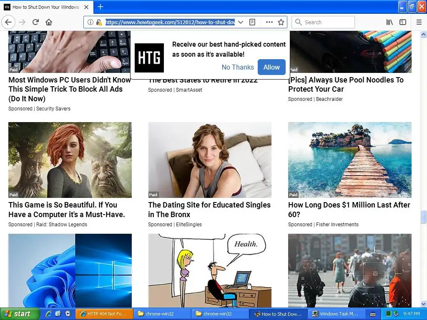The height and width of the screenshot is (320, 427).
Task: Click the Search input box
Action: coord(323,22)
